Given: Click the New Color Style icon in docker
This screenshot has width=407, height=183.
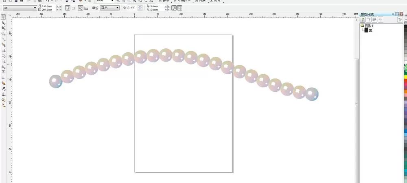Looking at the screenshot, I should tap(363, 19).
